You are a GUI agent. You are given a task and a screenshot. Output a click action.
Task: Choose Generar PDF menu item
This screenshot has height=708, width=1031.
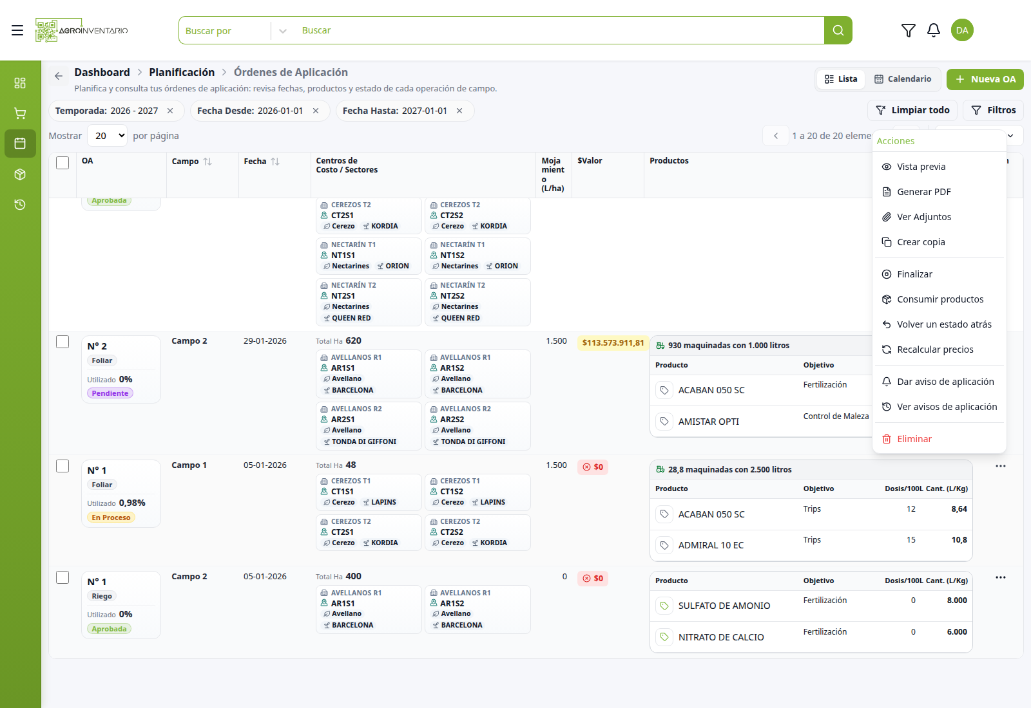(939, 192)
